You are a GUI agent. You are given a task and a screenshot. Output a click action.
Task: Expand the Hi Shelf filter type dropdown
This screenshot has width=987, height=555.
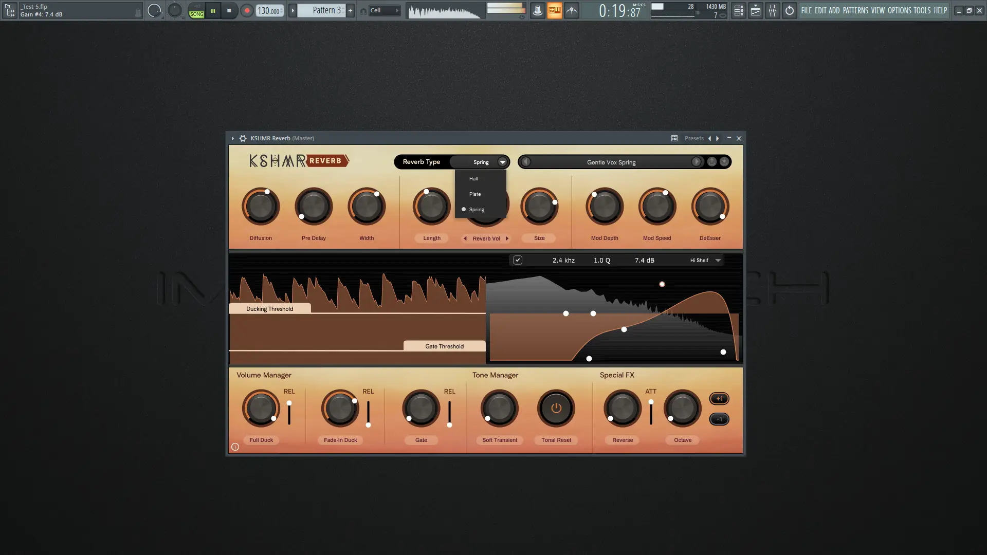(718, 261)
